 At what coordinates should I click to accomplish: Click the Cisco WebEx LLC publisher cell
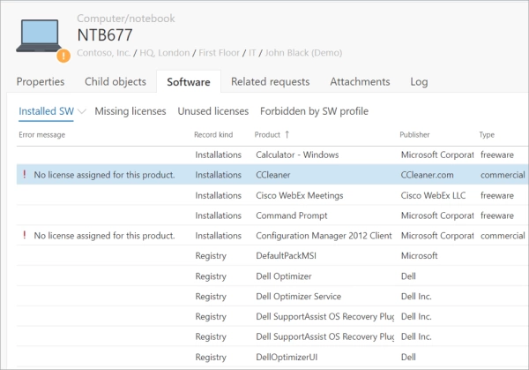click(433, 195)
